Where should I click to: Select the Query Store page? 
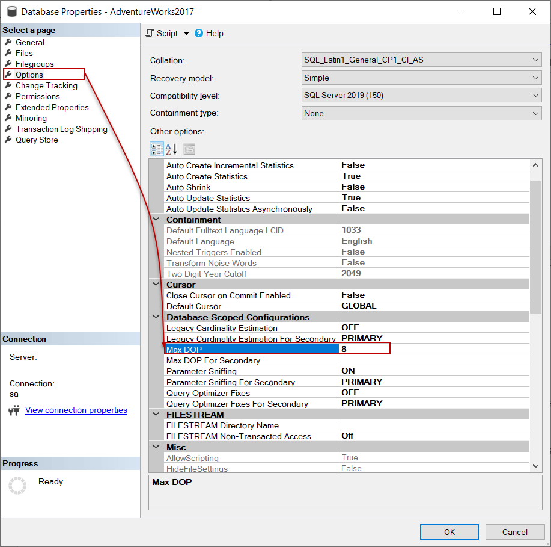tap(37, 140)
